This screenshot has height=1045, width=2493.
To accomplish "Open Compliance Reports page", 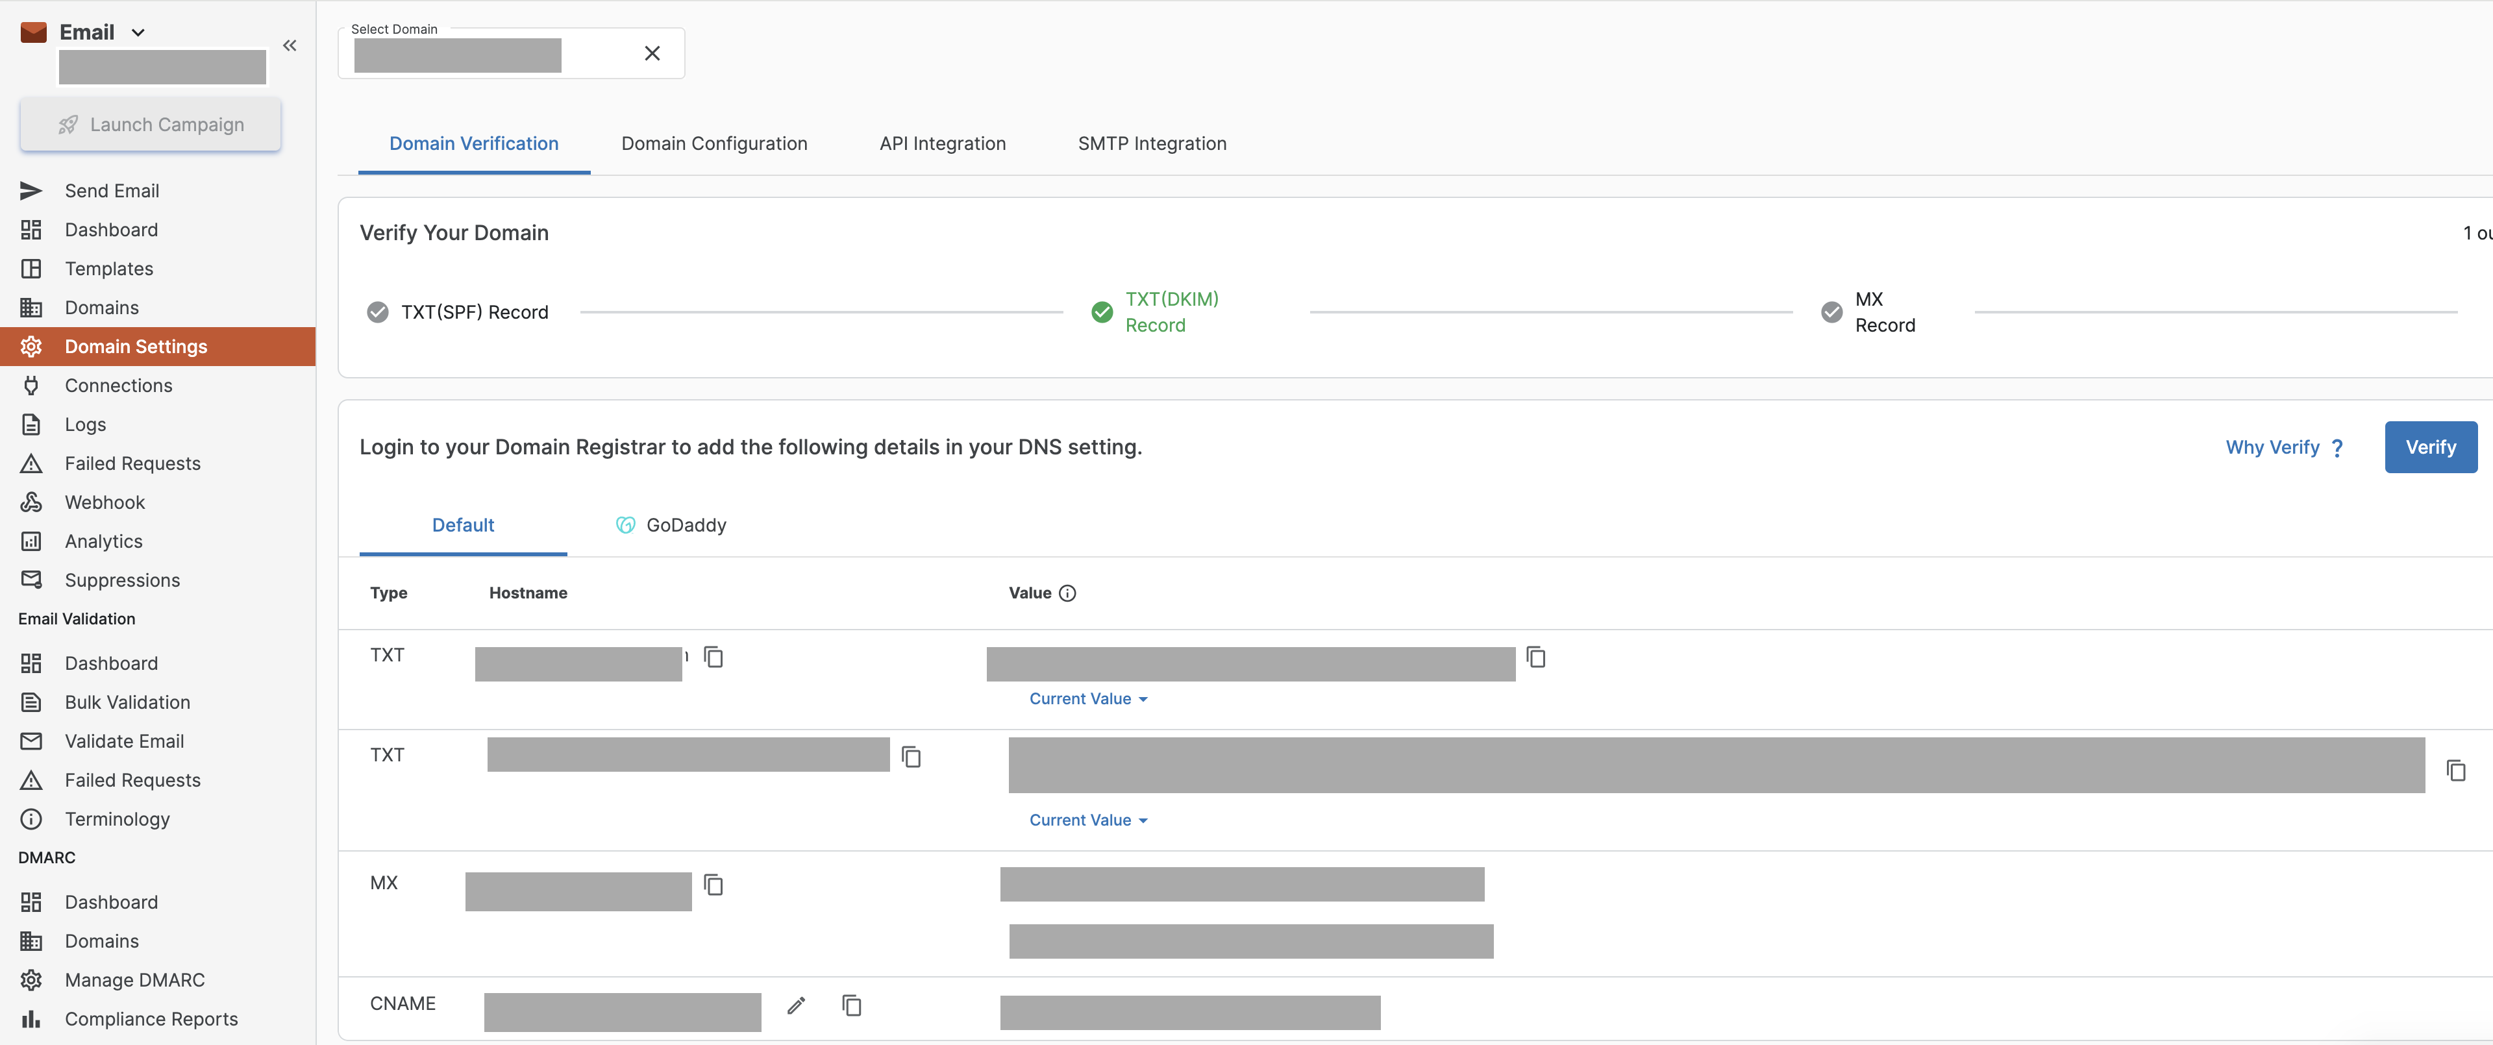I will click(158, 1019).
